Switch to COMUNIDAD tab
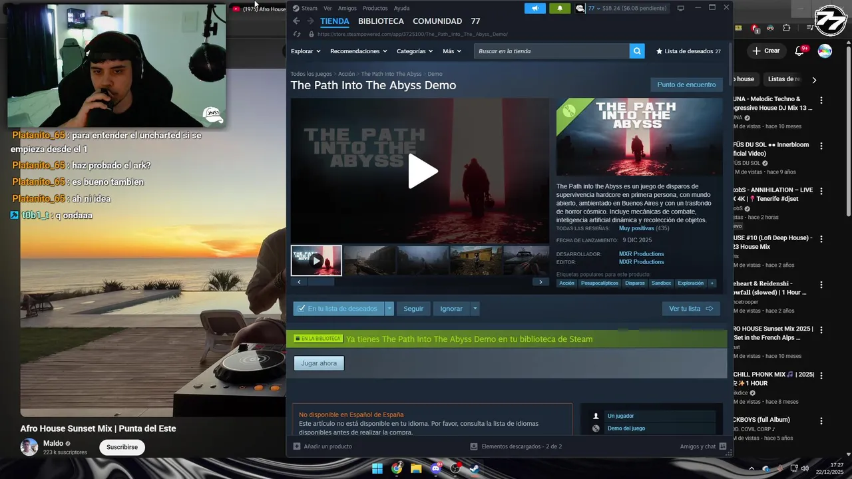 click(x=437, y=21)
